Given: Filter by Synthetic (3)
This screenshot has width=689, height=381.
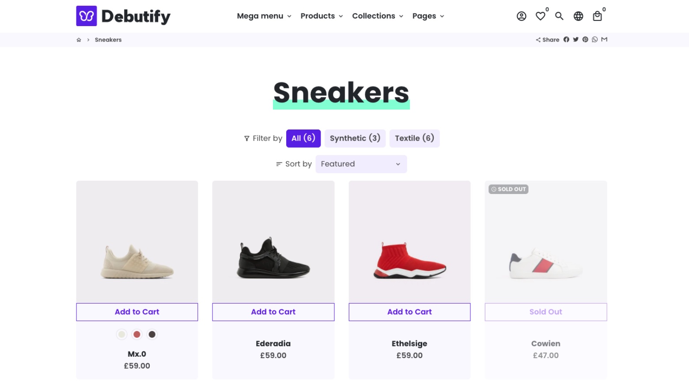Looking at the screenshot, I should (x=355, y=138).
